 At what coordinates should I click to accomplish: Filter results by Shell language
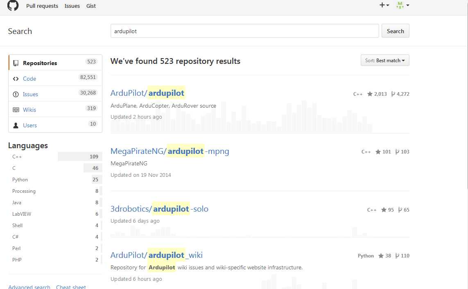pos(55,225)
